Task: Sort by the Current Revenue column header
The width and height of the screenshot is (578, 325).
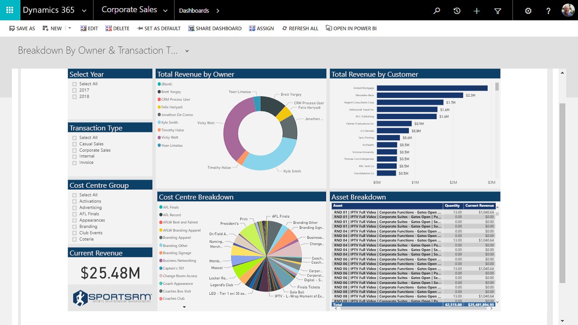Action: 480,206
